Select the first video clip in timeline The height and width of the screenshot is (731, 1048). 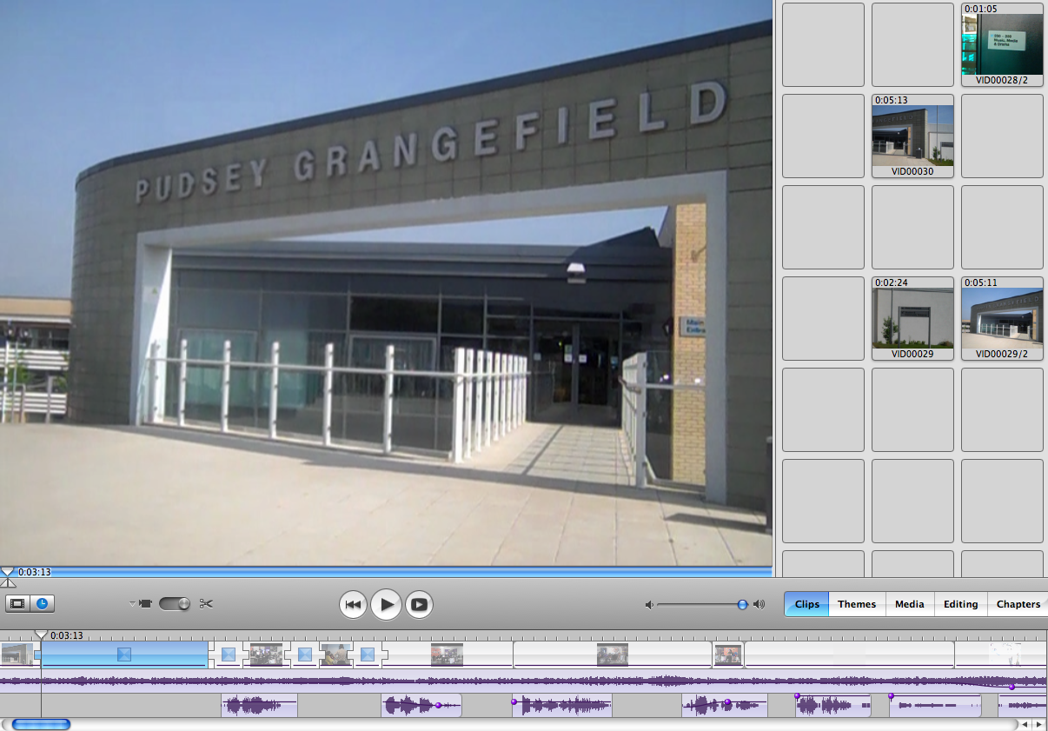click(17, 654)
